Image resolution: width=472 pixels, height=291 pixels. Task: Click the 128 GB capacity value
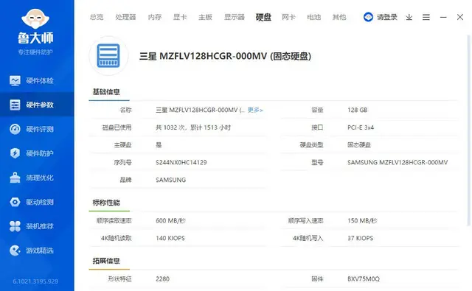coord(357,110)
